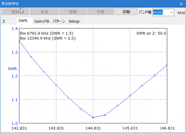The height and width of the screenshot is (133, 186).
Task: Open the Setup tab
Action: click(x=74, y=21)
